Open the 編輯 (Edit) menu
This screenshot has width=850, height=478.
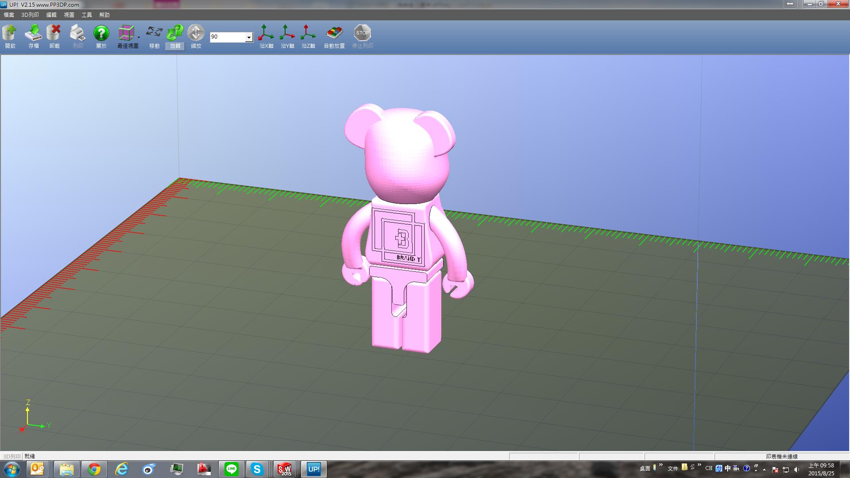(x=51, y=15)
